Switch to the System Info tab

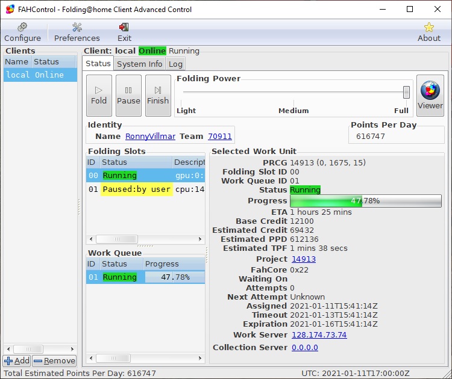pyautogui.click(x=140, y=64)
